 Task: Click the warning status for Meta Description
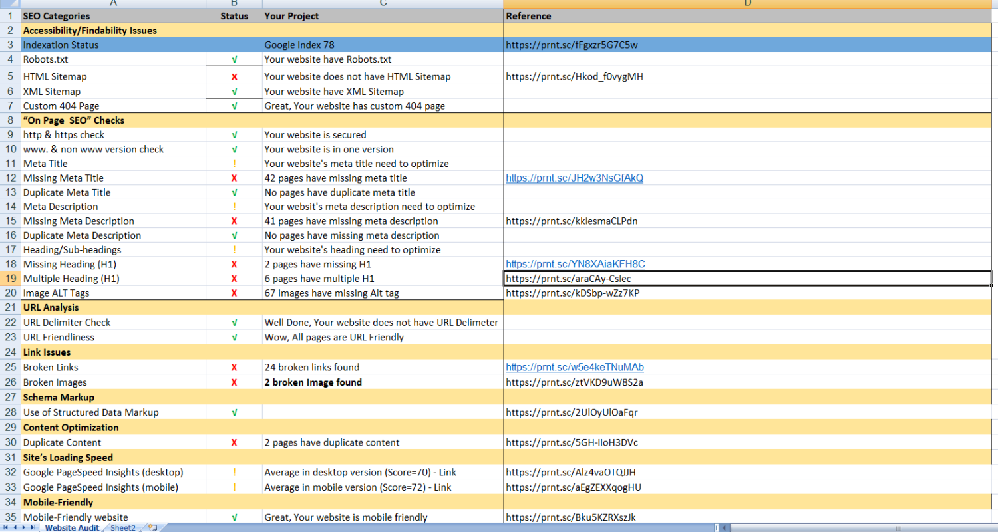click(234, 207)
